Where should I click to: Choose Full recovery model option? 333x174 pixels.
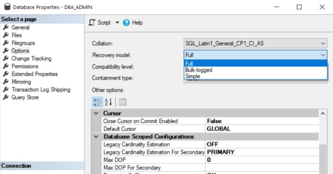click(256, 64)
